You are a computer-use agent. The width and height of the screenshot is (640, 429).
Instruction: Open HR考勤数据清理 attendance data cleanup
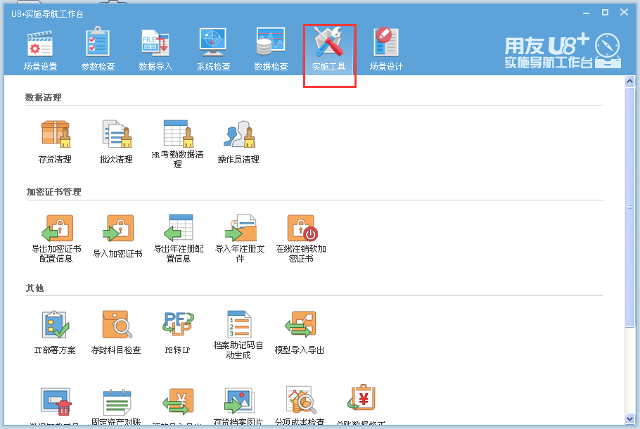point(178,137)
